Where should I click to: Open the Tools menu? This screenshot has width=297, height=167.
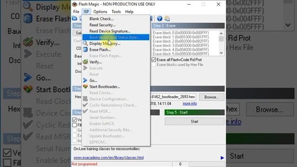point(116,12)
